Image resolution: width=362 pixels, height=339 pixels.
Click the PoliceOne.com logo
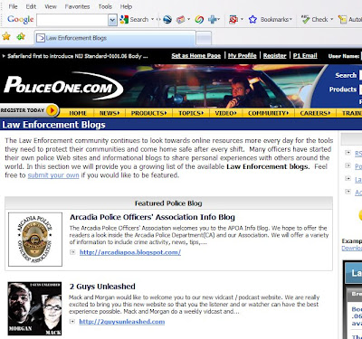click(x=63, y=86)
